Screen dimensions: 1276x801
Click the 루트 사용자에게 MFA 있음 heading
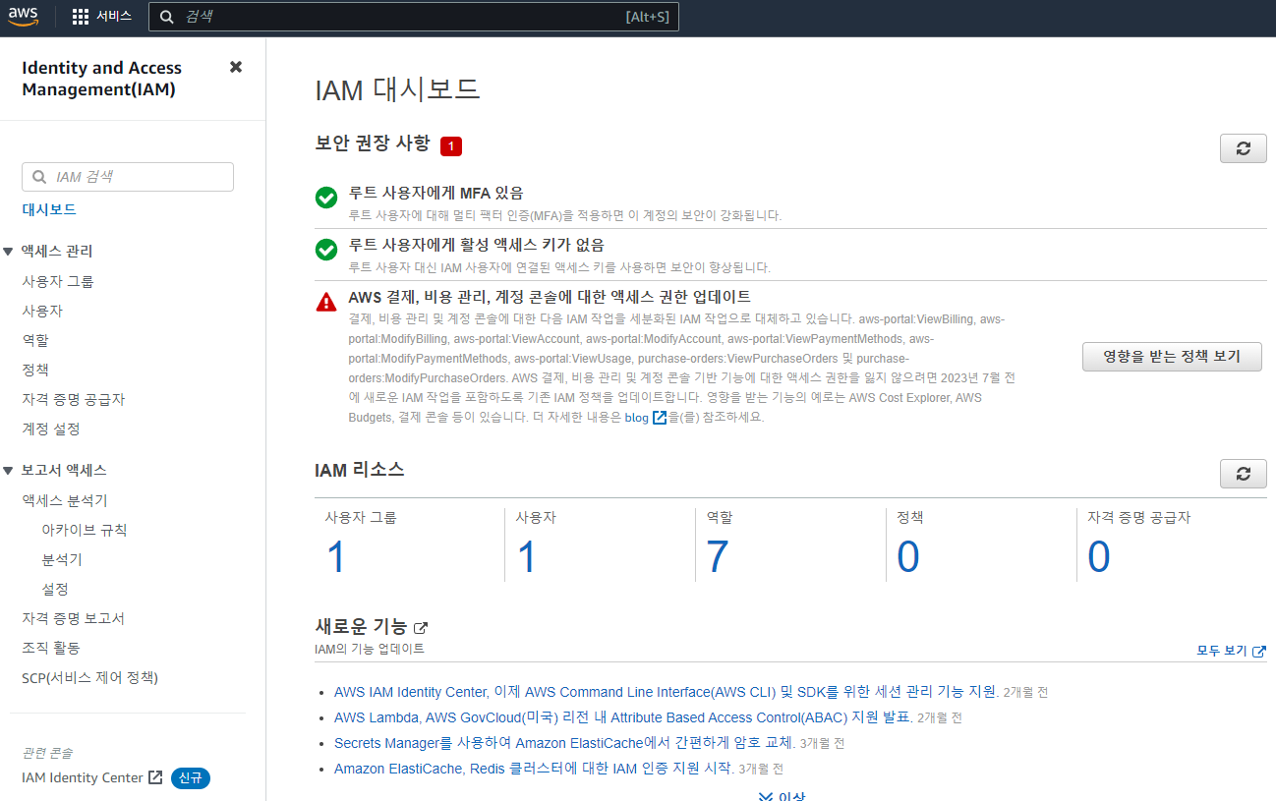pyautogui.click(x=436, y=193)
